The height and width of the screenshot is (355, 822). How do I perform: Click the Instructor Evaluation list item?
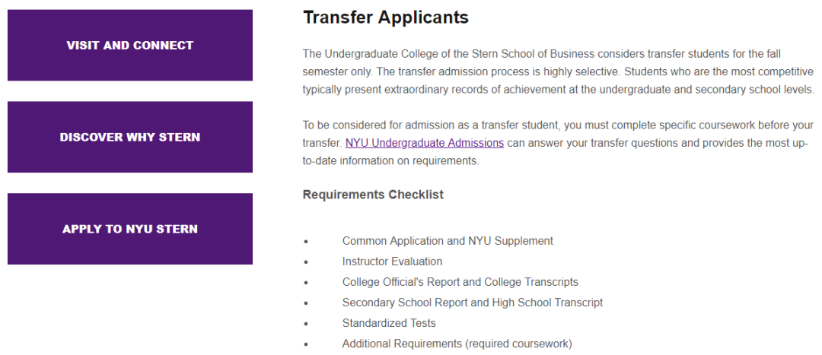[x=392, y=261]
